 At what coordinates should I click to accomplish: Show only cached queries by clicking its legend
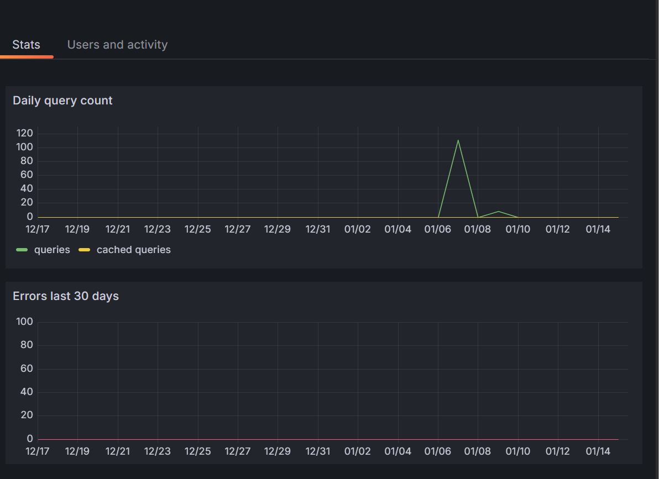point(133,250)
